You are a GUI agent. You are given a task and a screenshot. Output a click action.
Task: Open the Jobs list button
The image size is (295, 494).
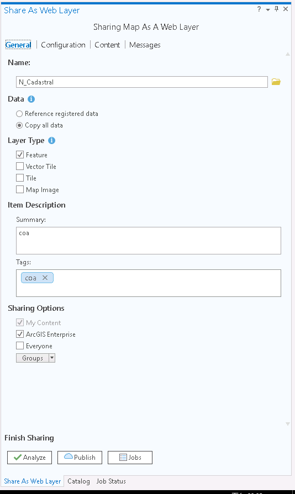click(x=130, y=458)
